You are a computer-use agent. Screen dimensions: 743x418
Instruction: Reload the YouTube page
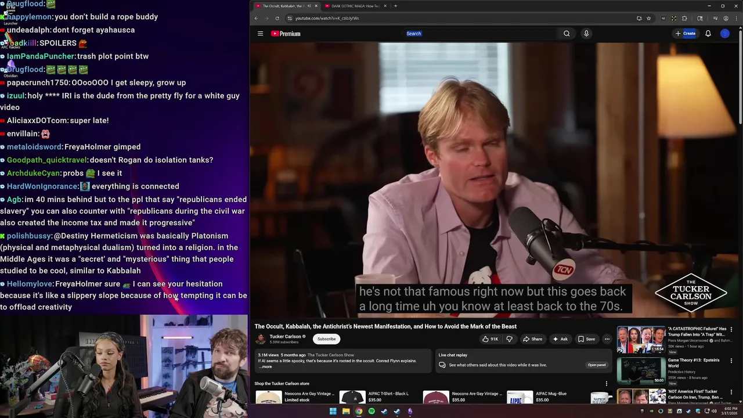tap(277, 18)
